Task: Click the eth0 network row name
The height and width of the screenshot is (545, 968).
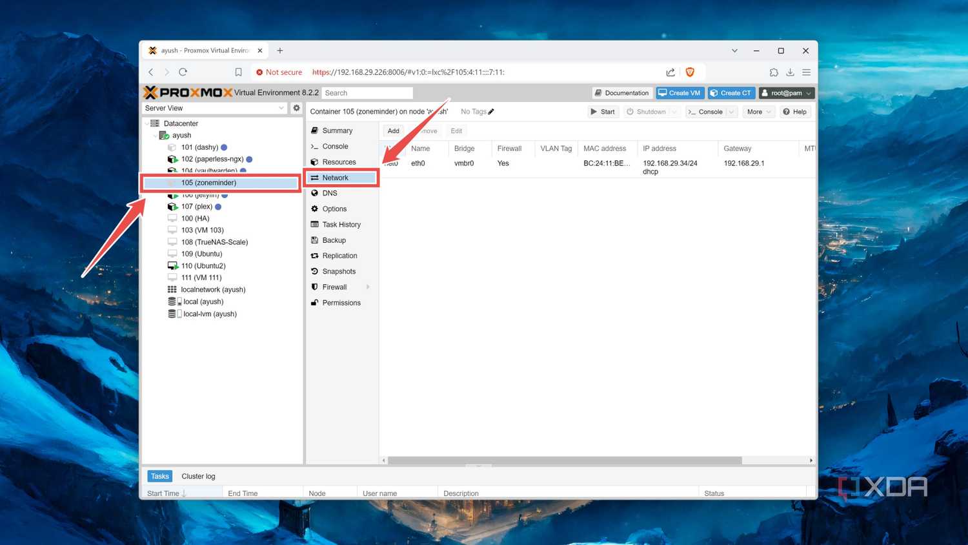Action: click(x=418, y=163)
